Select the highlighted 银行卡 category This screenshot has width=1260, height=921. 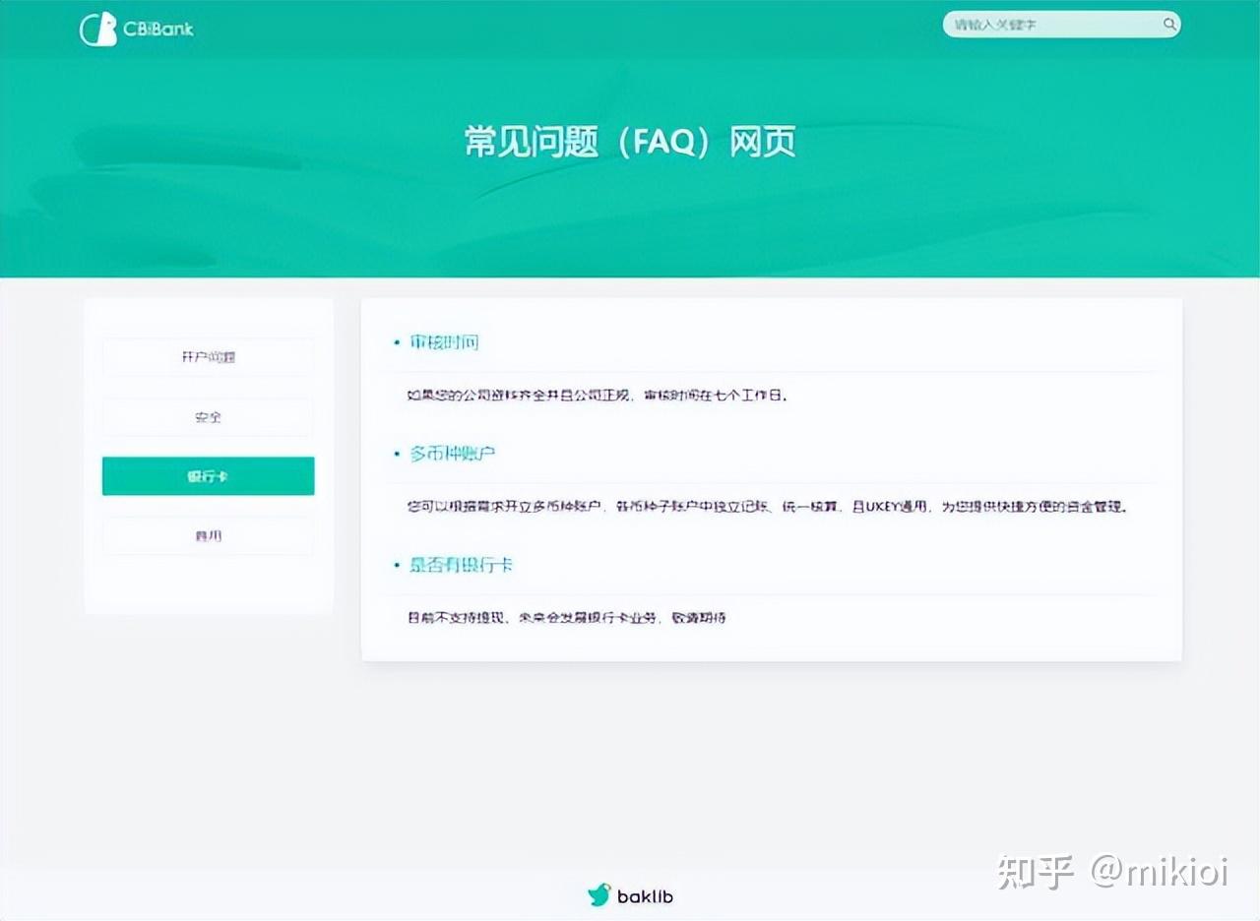tap(208, 475)
